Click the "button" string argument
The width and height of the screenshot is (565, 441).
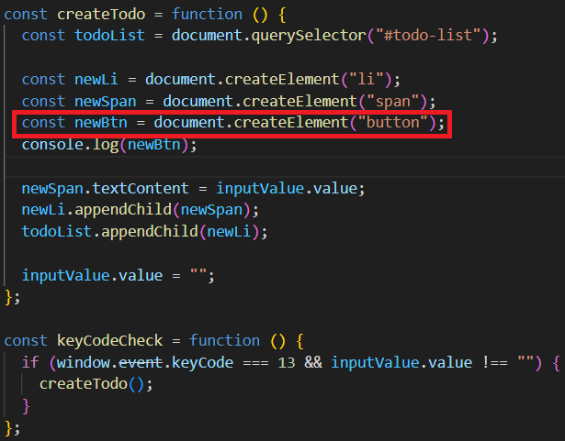[392, 123]
